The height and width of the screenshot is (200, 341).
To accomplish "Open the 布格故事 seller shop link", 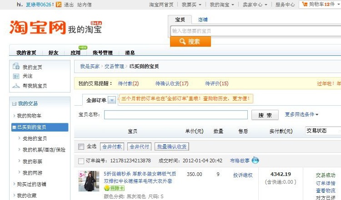I will point(240,161).
